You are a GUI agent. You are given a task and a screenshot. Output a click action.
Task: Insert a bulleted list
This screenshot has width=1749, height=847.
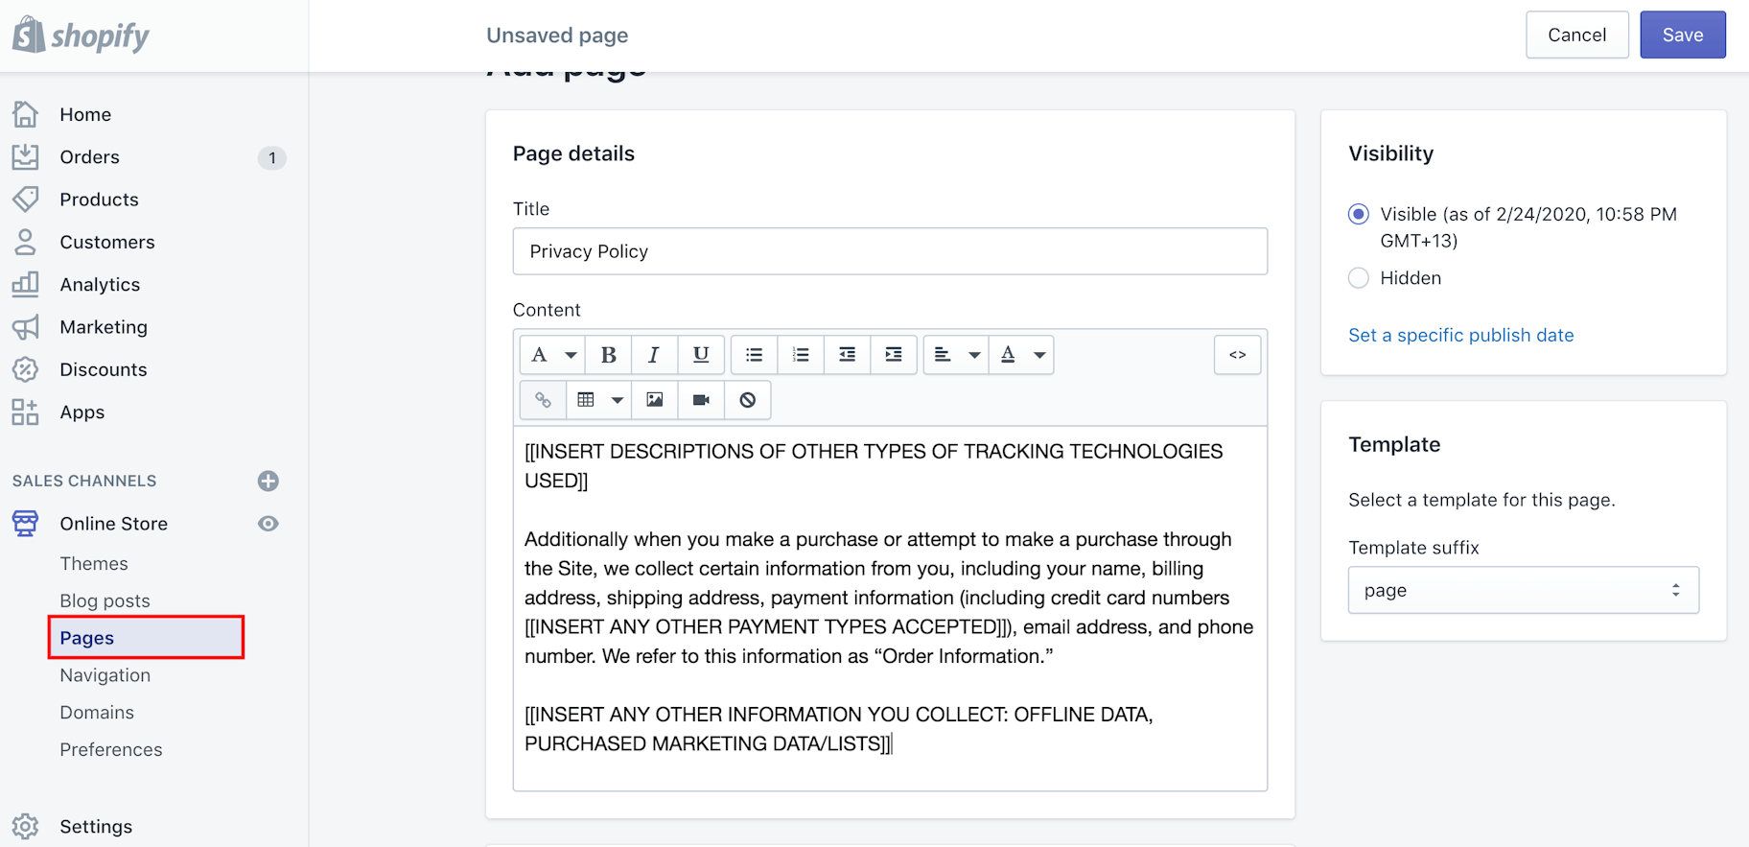coord(755,355)
